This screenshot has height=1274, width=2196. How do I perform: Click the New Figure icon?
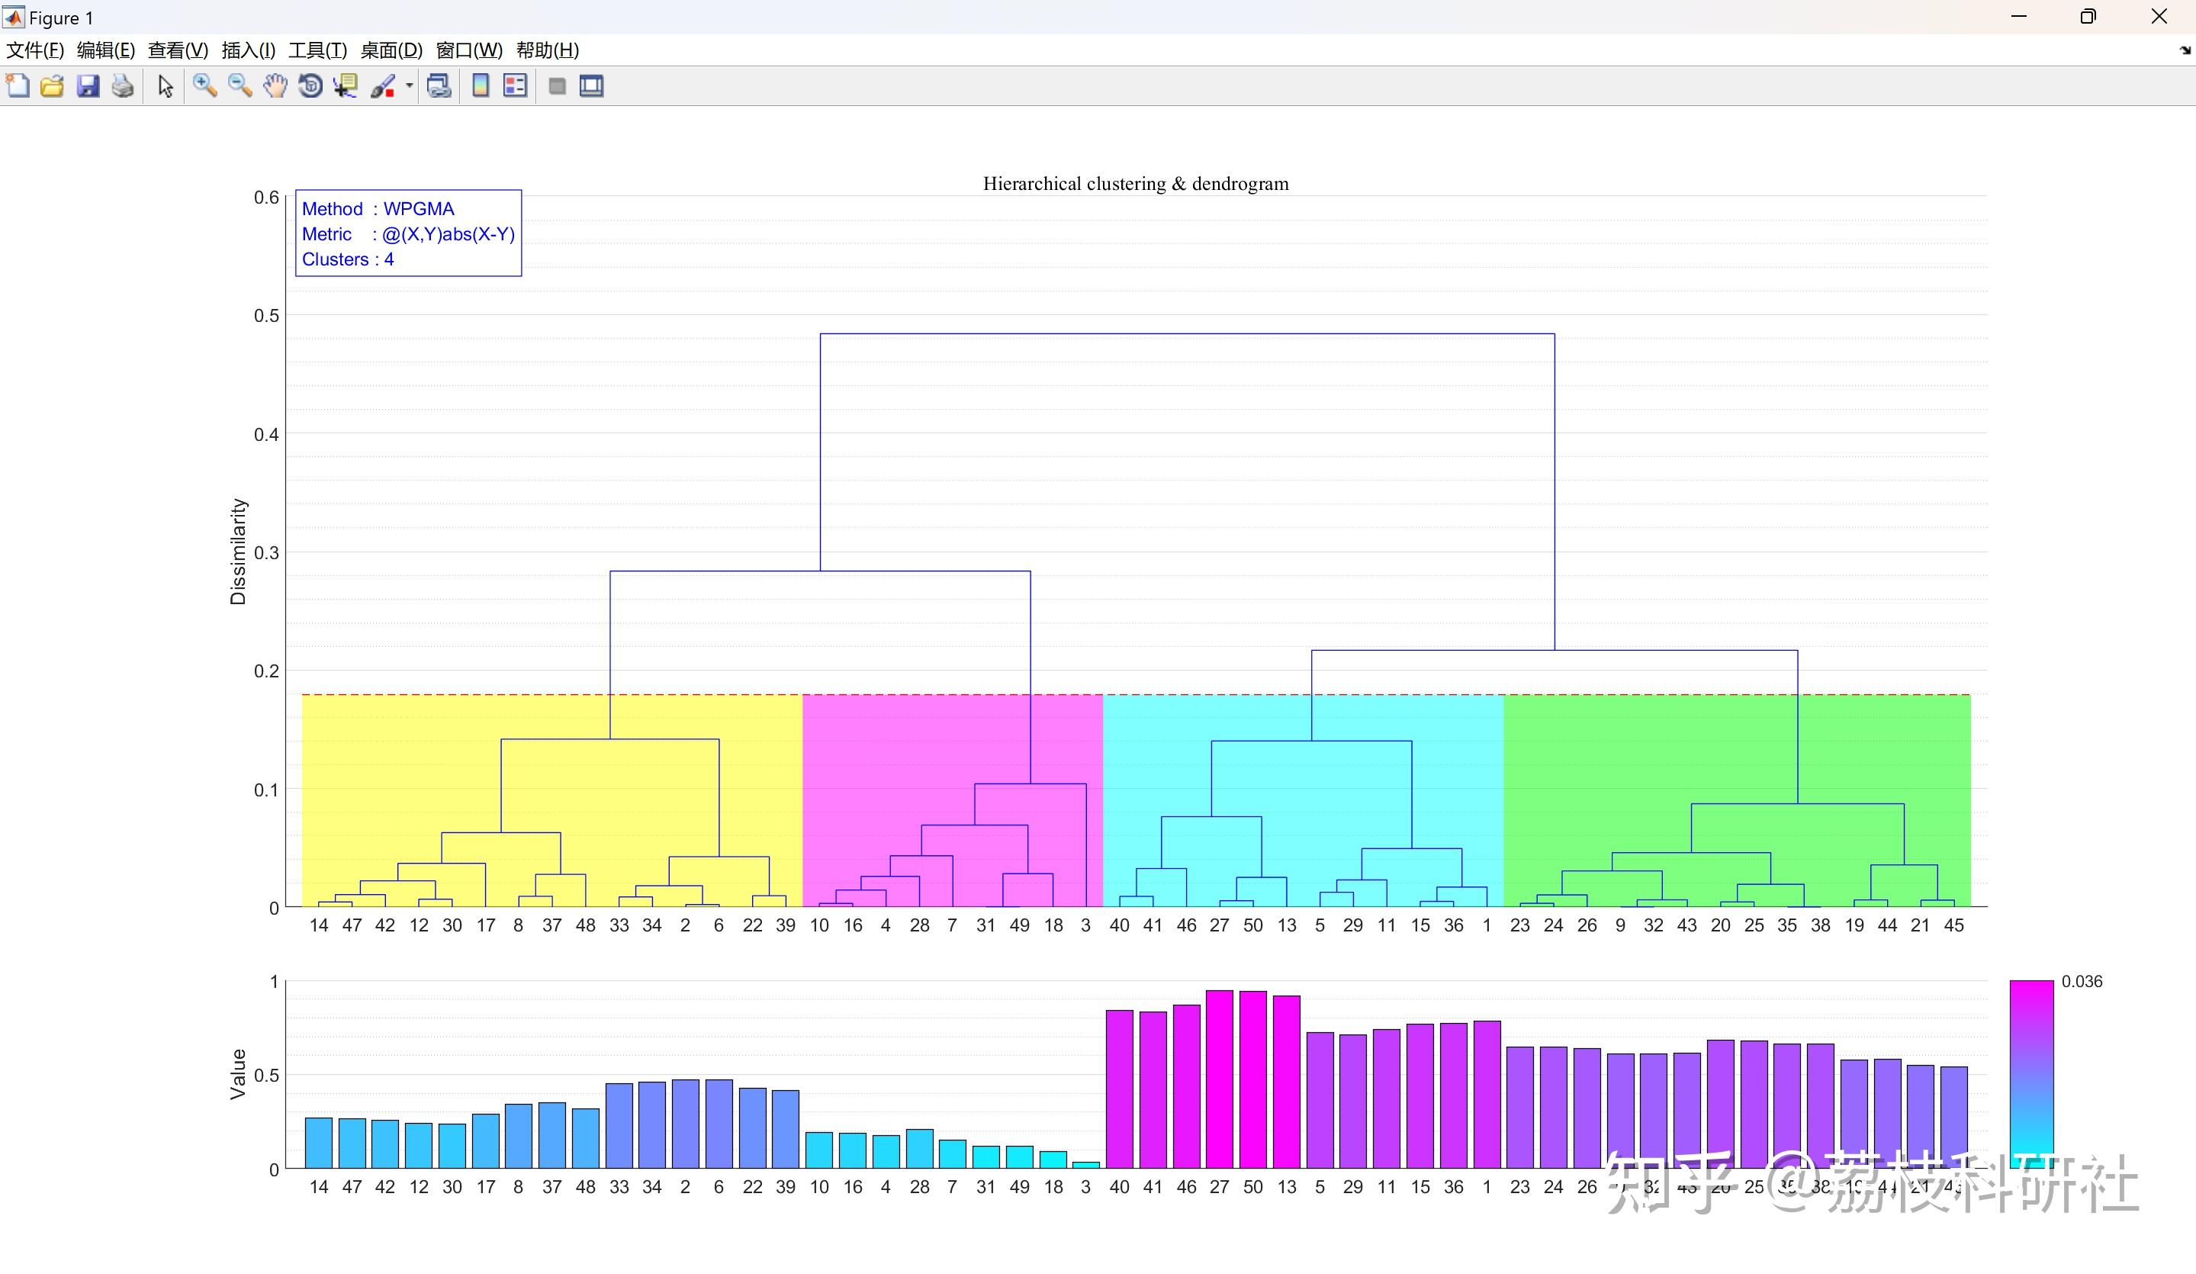click(x=18, y=86)
